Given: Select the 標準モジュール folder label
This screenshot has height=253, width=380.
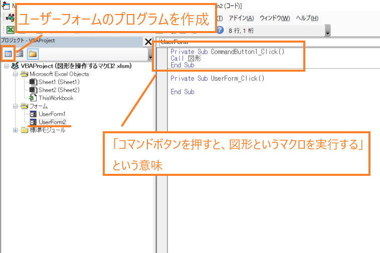Looking at the screenshot, I should pos(48,130).
